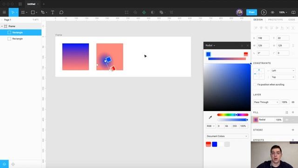This screenshot has width=298, height=168.
Task: Choose the light gray document color swatch
Action: (227, 144)
